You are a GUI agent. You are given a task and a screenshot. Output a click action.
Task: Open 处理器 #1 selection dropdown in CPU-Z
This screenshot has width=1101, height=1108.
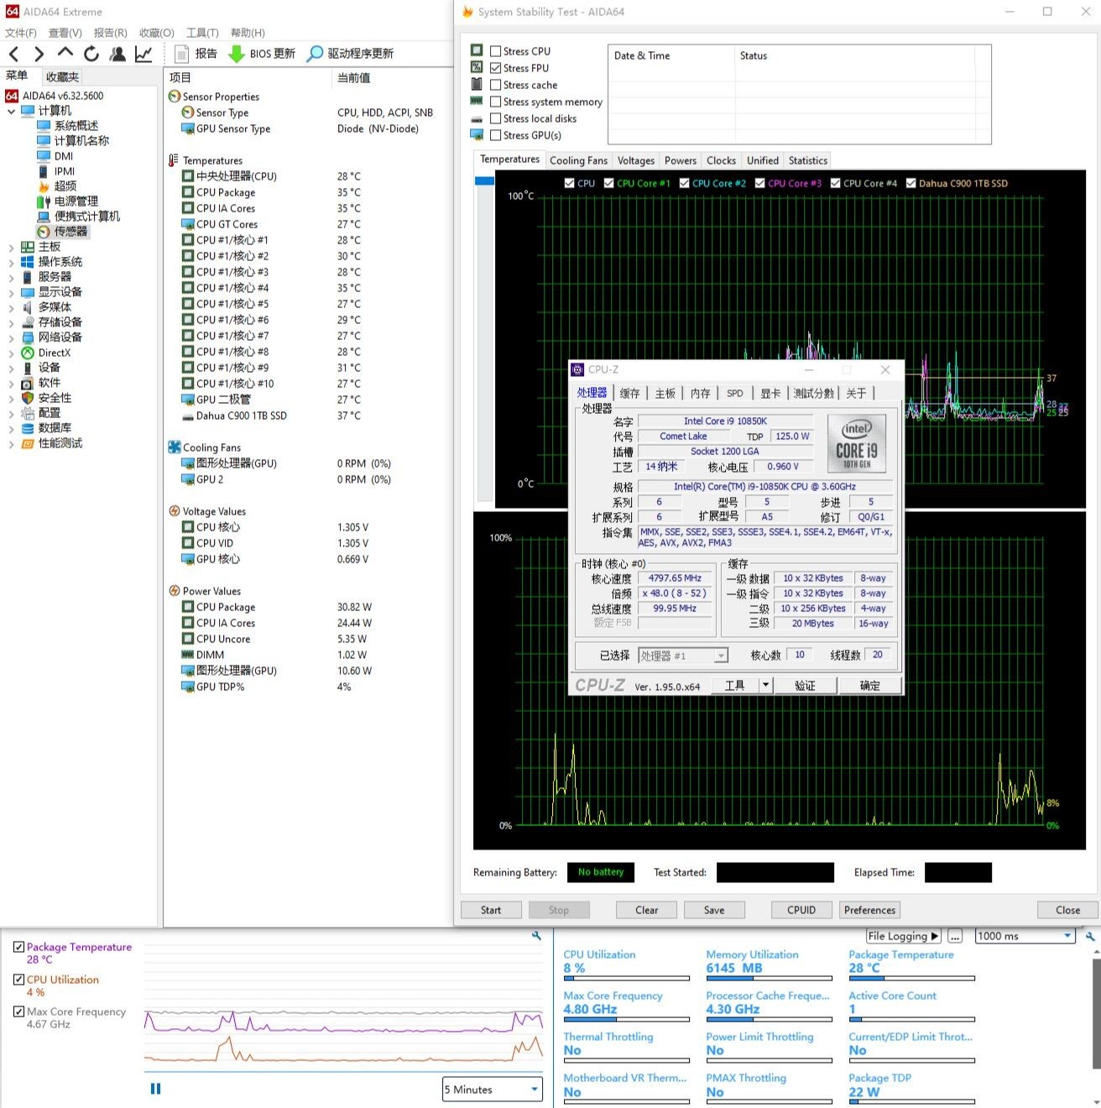[x=683, y=656]
